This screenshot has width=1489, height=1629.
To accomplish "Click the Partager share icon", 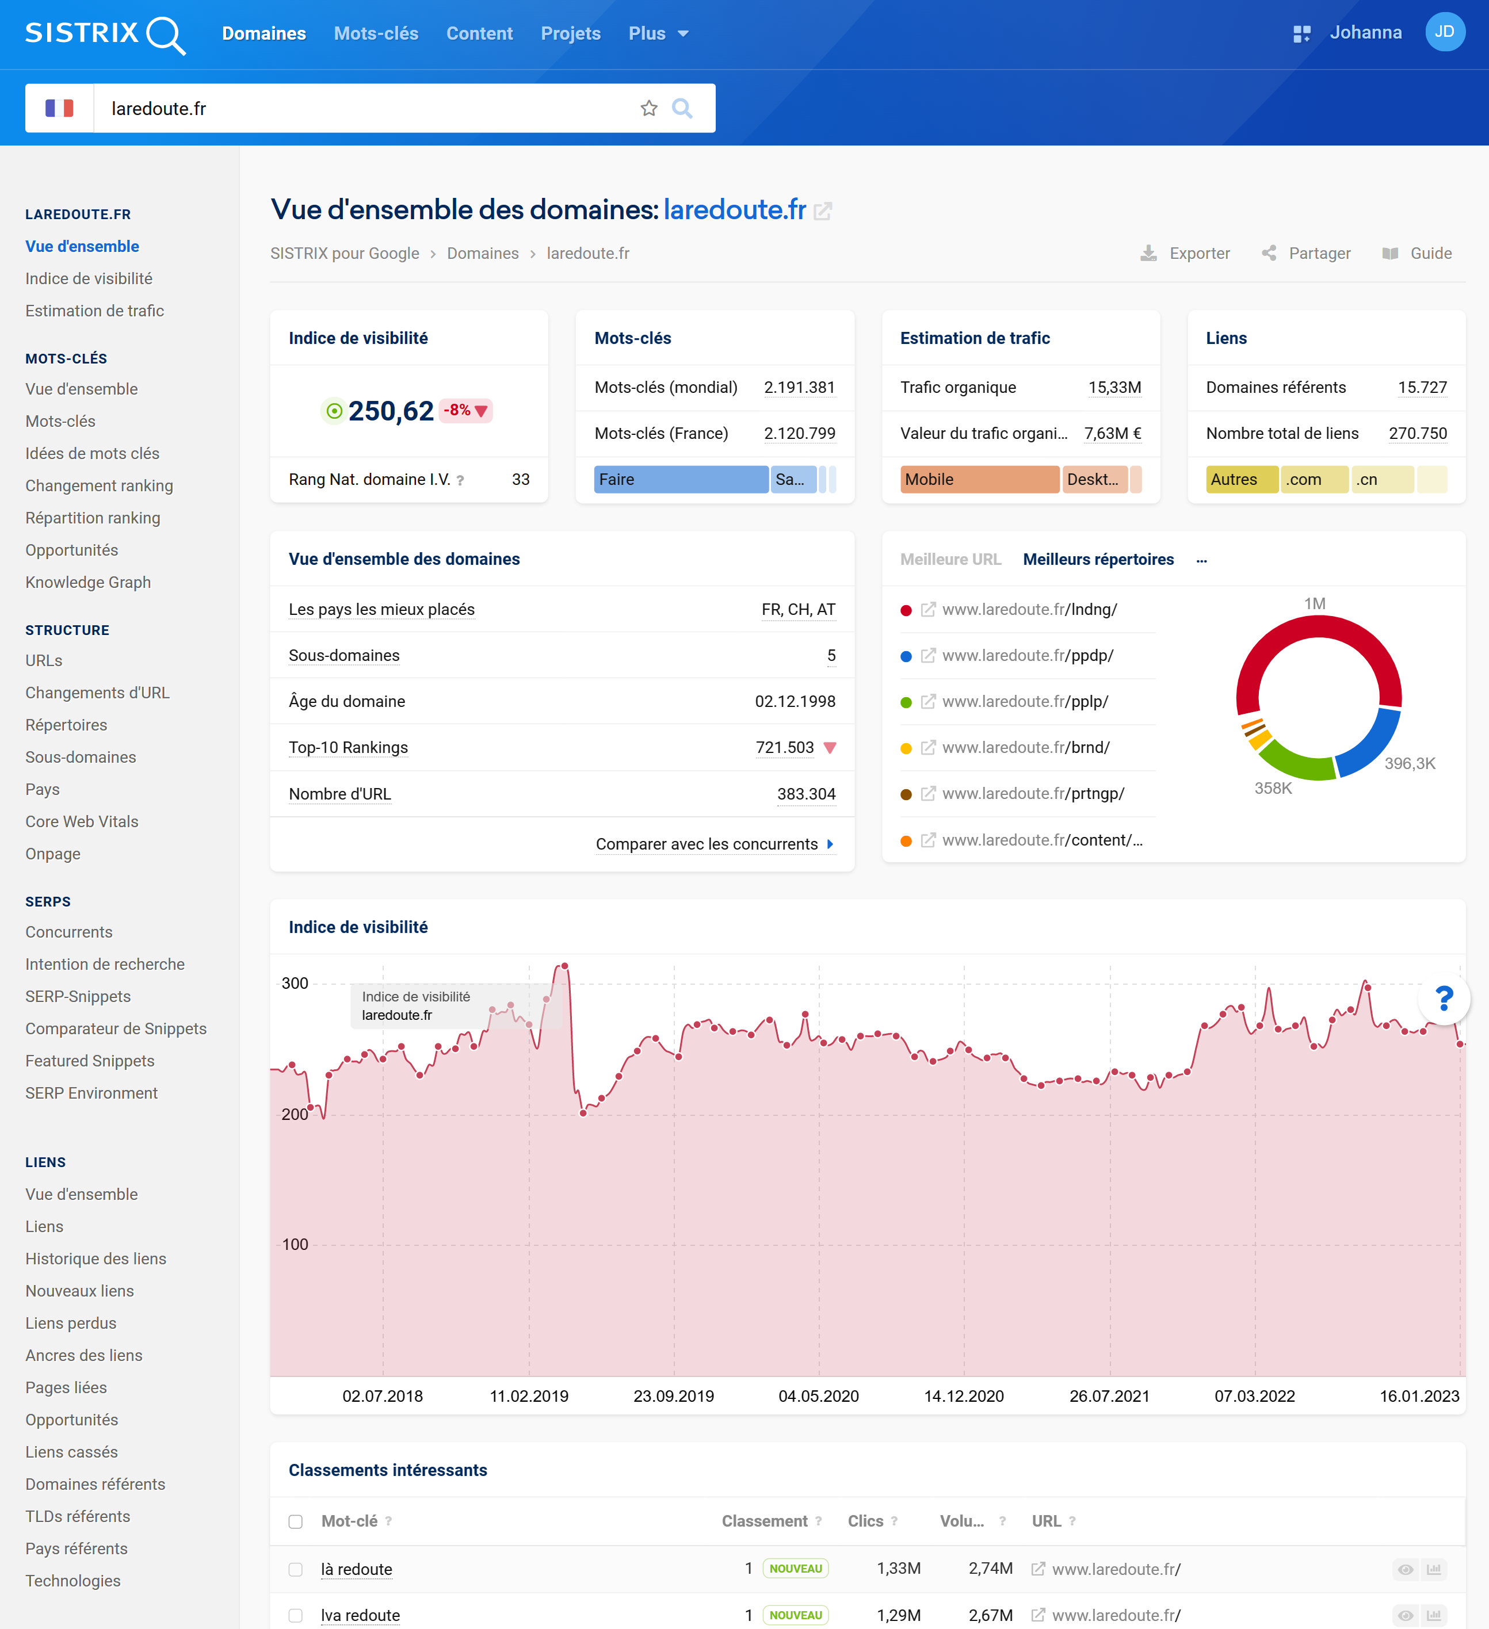I will [x=1269, y=254].
